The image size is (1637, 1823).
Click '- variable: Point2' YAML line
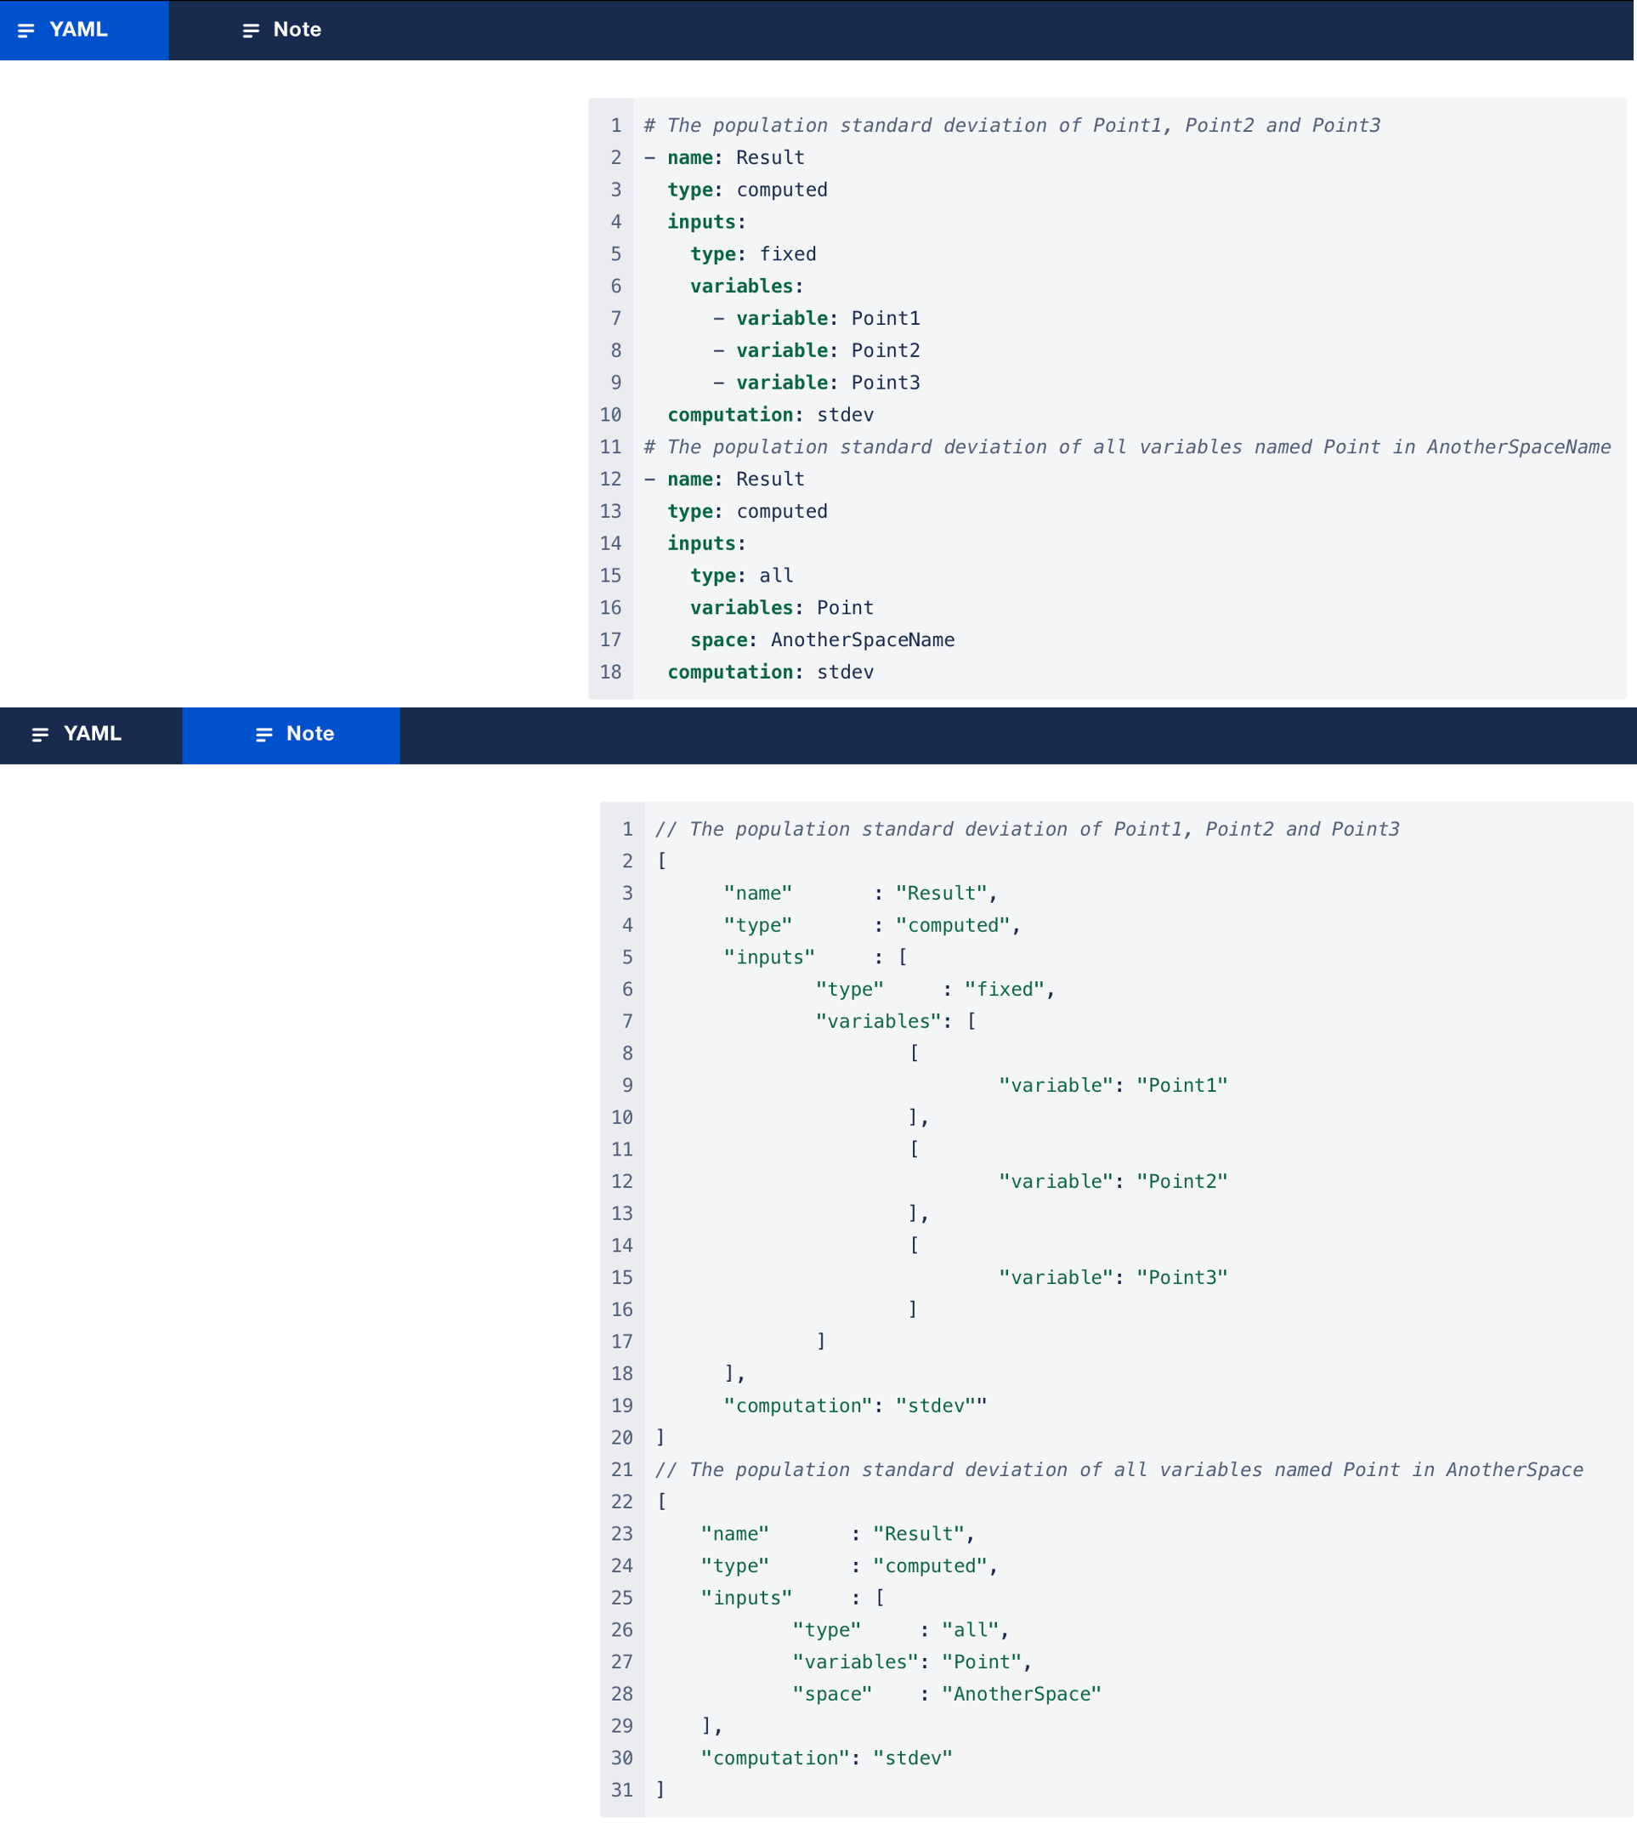pyautogui.click(x=817, y=350)
